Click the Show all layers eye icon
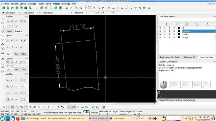The width and height of the screenshot is (216, 121). click(x=166, y=24)
